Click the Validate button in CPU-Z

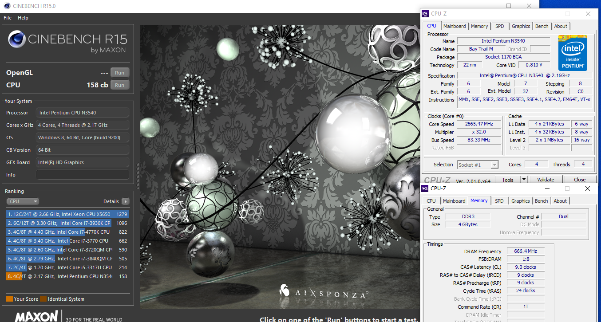coord(546,180)
